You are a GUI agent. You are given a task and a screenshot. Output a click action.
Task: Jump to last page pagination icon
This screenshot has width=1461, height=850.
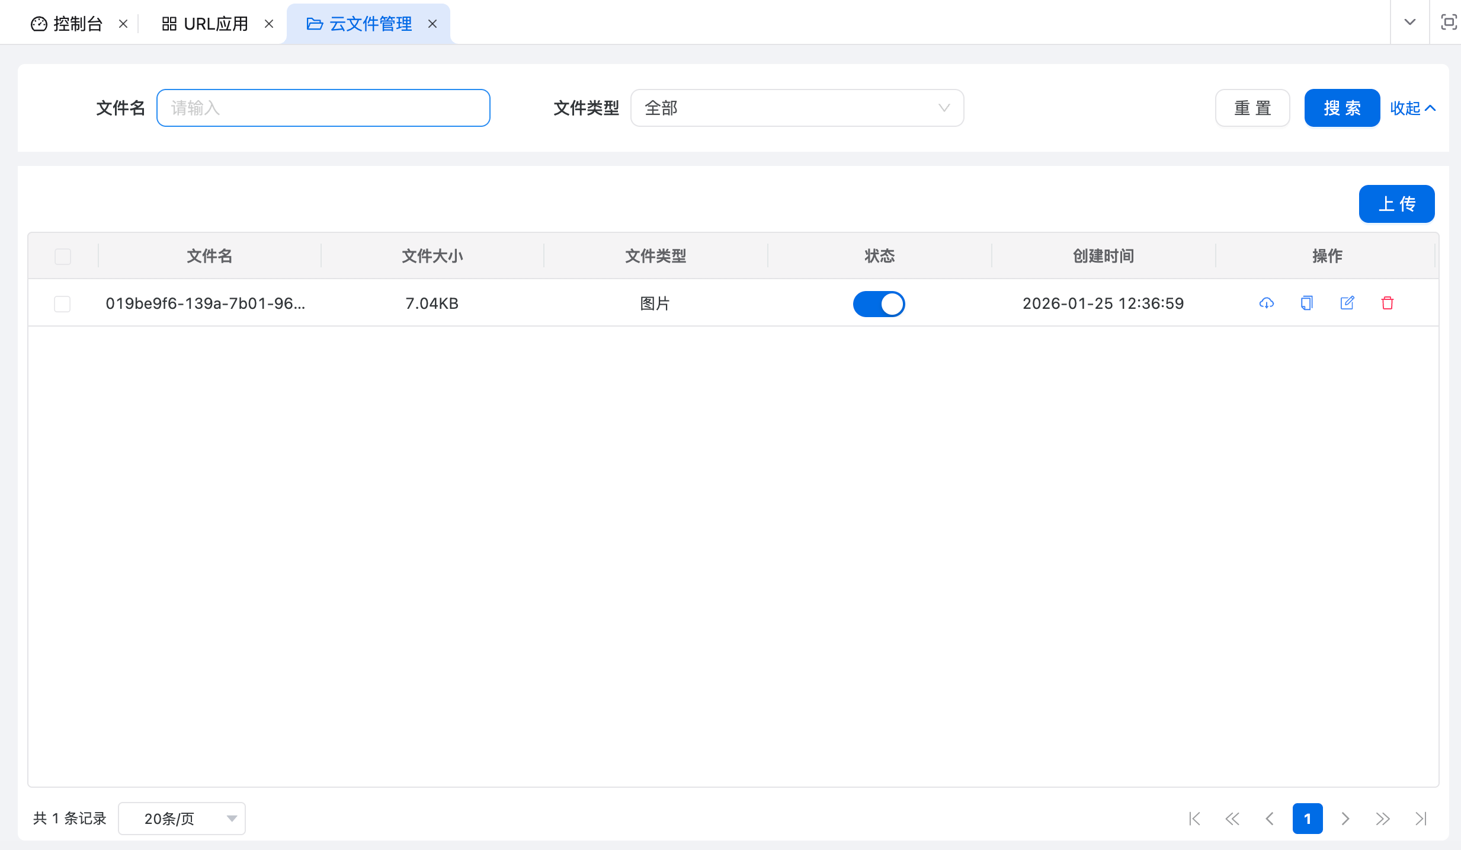point(1421,819)
